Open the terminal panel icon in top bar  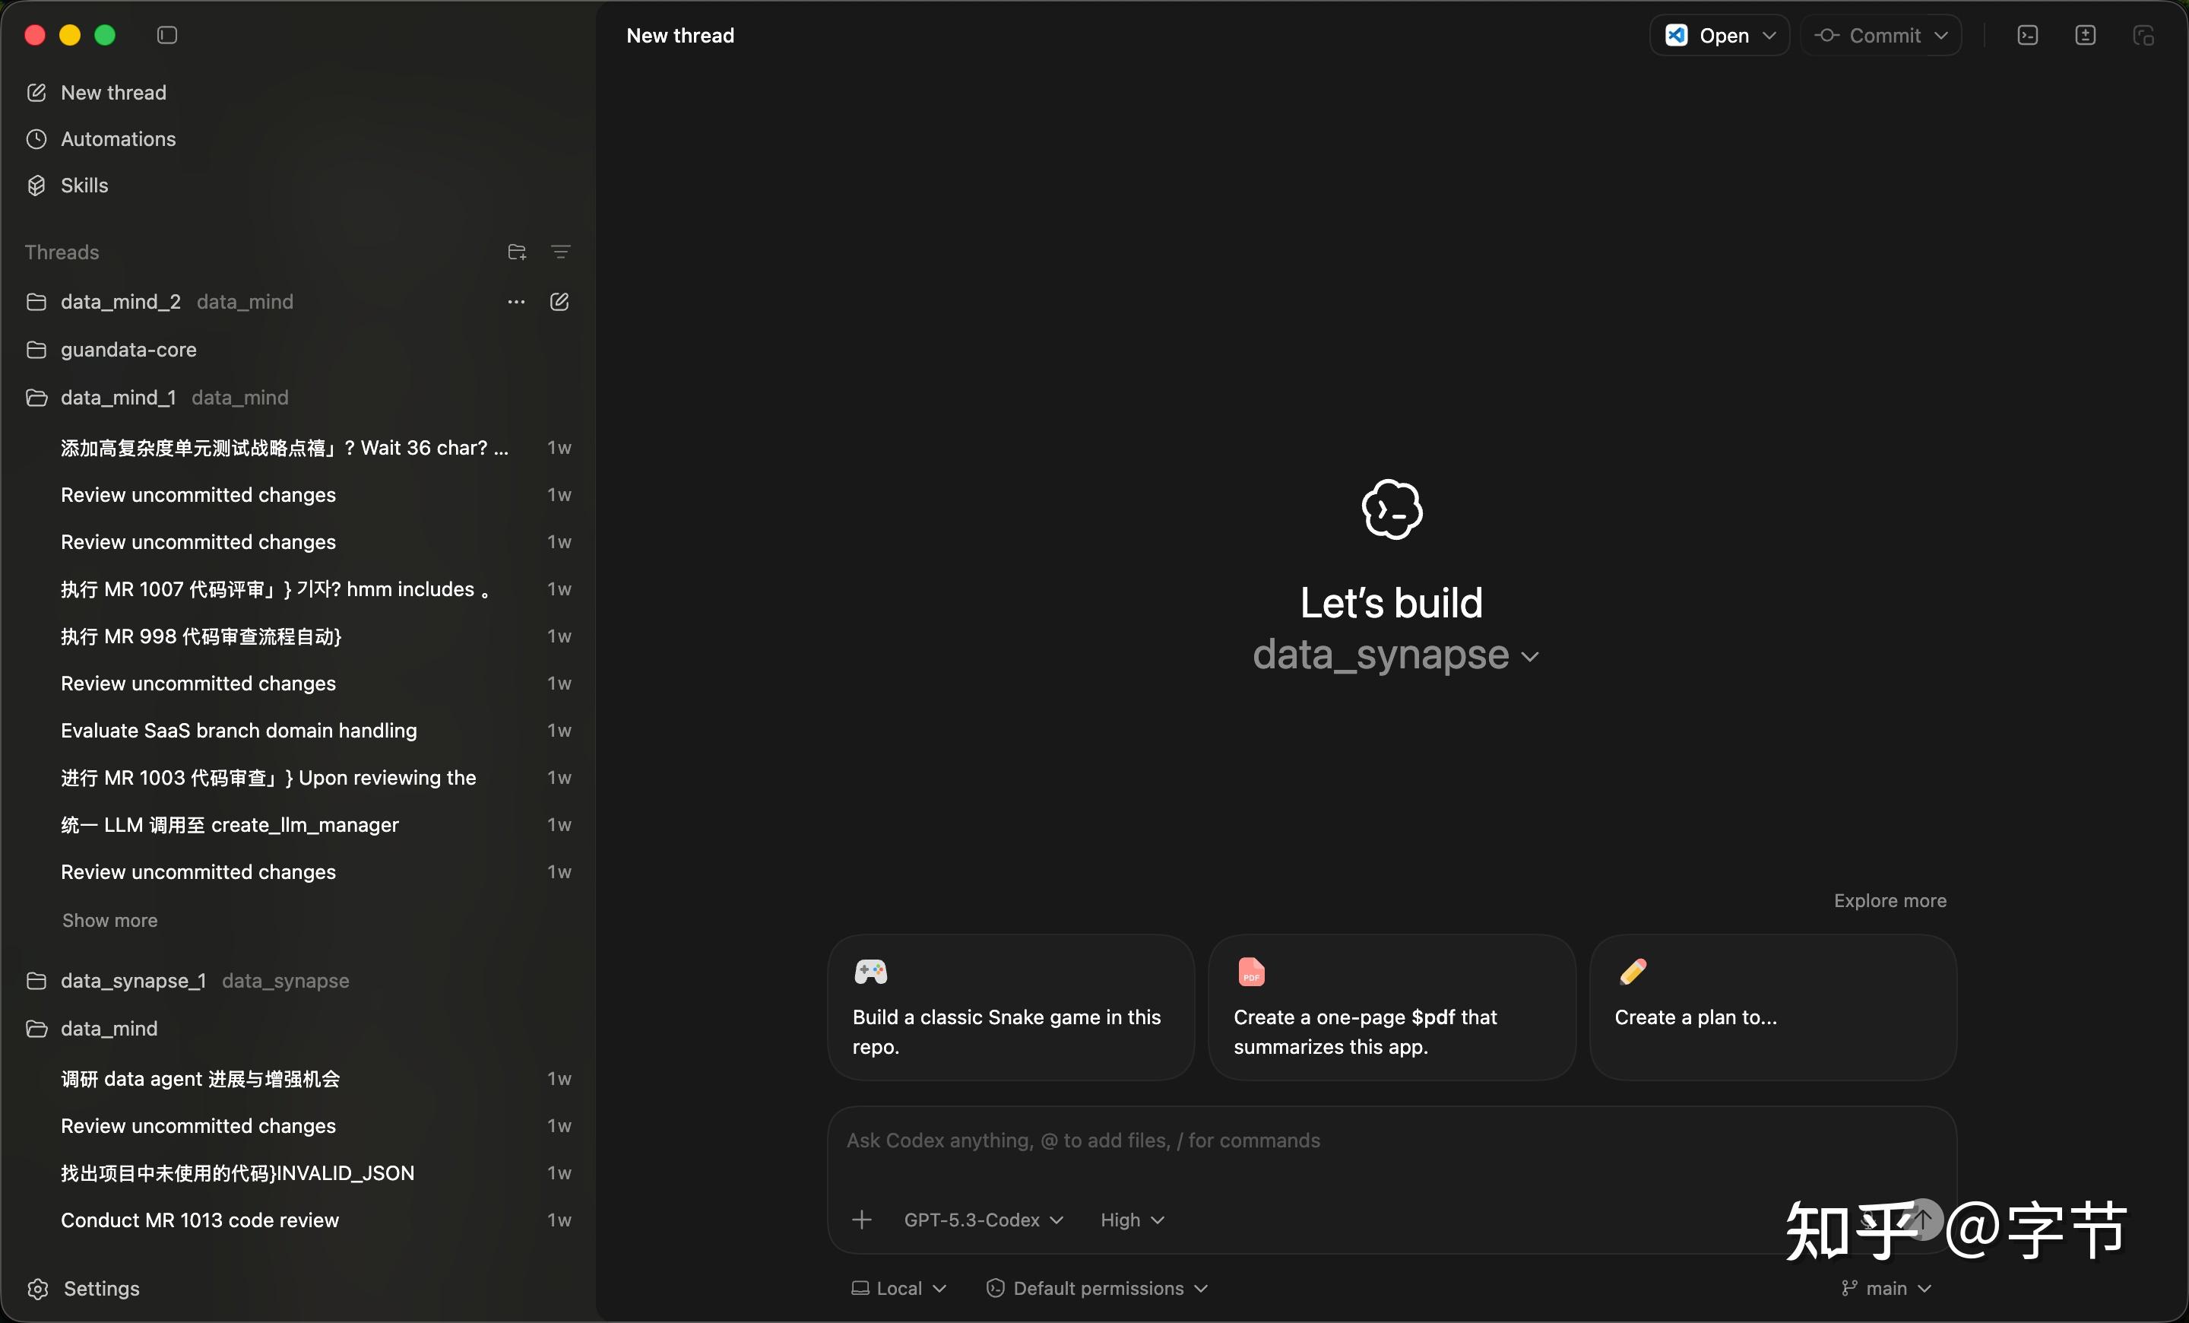2027,35
